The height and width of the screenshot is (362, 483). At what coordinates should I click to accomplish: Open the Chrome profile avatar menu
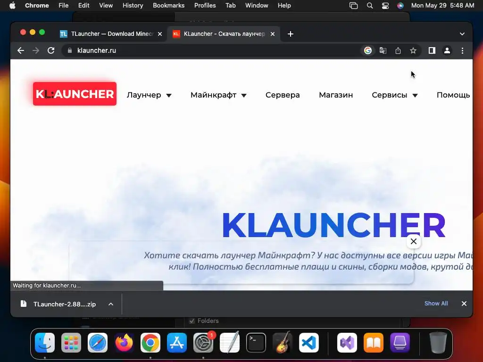[x=447, y=50]
